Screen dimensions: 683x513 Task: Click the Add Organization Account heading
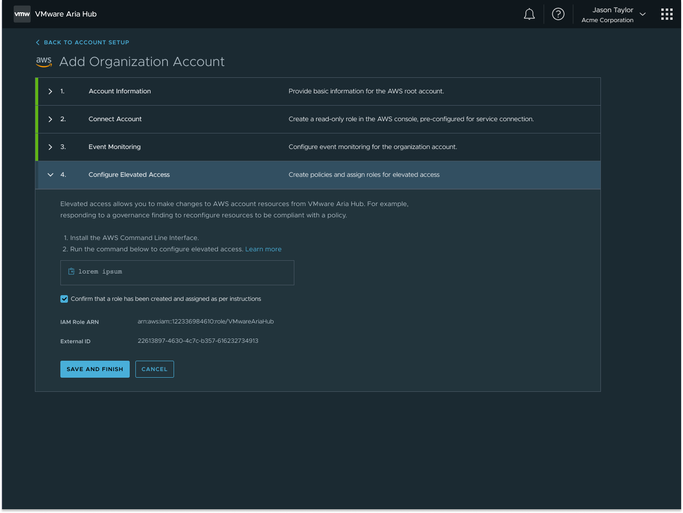[x=142, y=62]
